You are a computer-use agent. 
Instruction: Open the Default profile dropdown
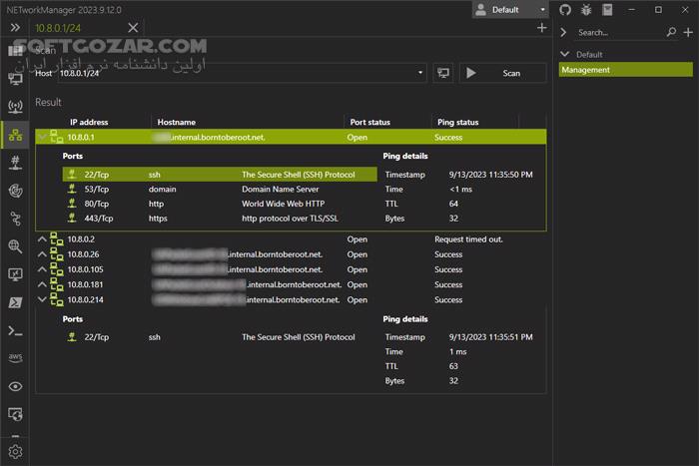coord(510,10)
